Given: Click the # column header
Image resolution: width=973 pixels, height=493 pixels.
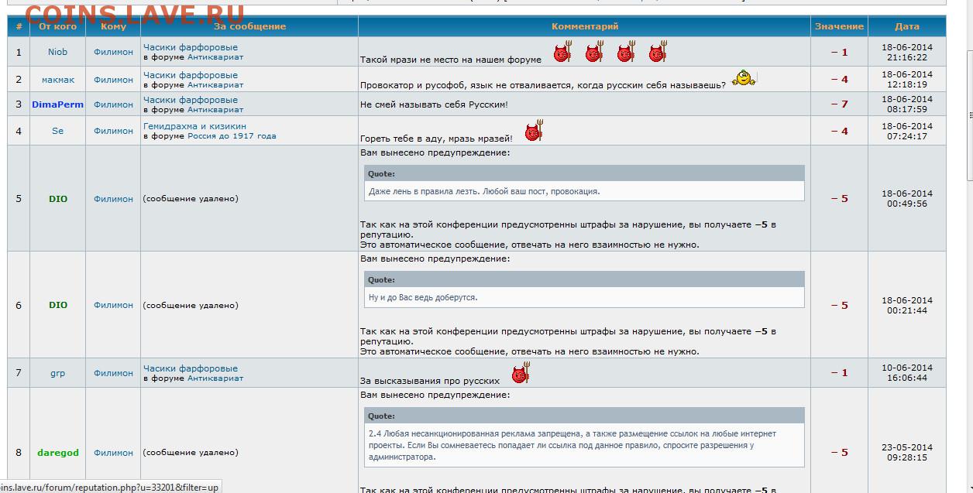Looking at the screenshot, I should coord(19,26).
